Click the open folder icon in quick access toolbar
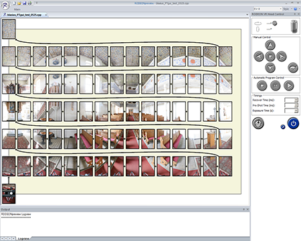Viewport: 301px width, 241px height. (19, 3)
